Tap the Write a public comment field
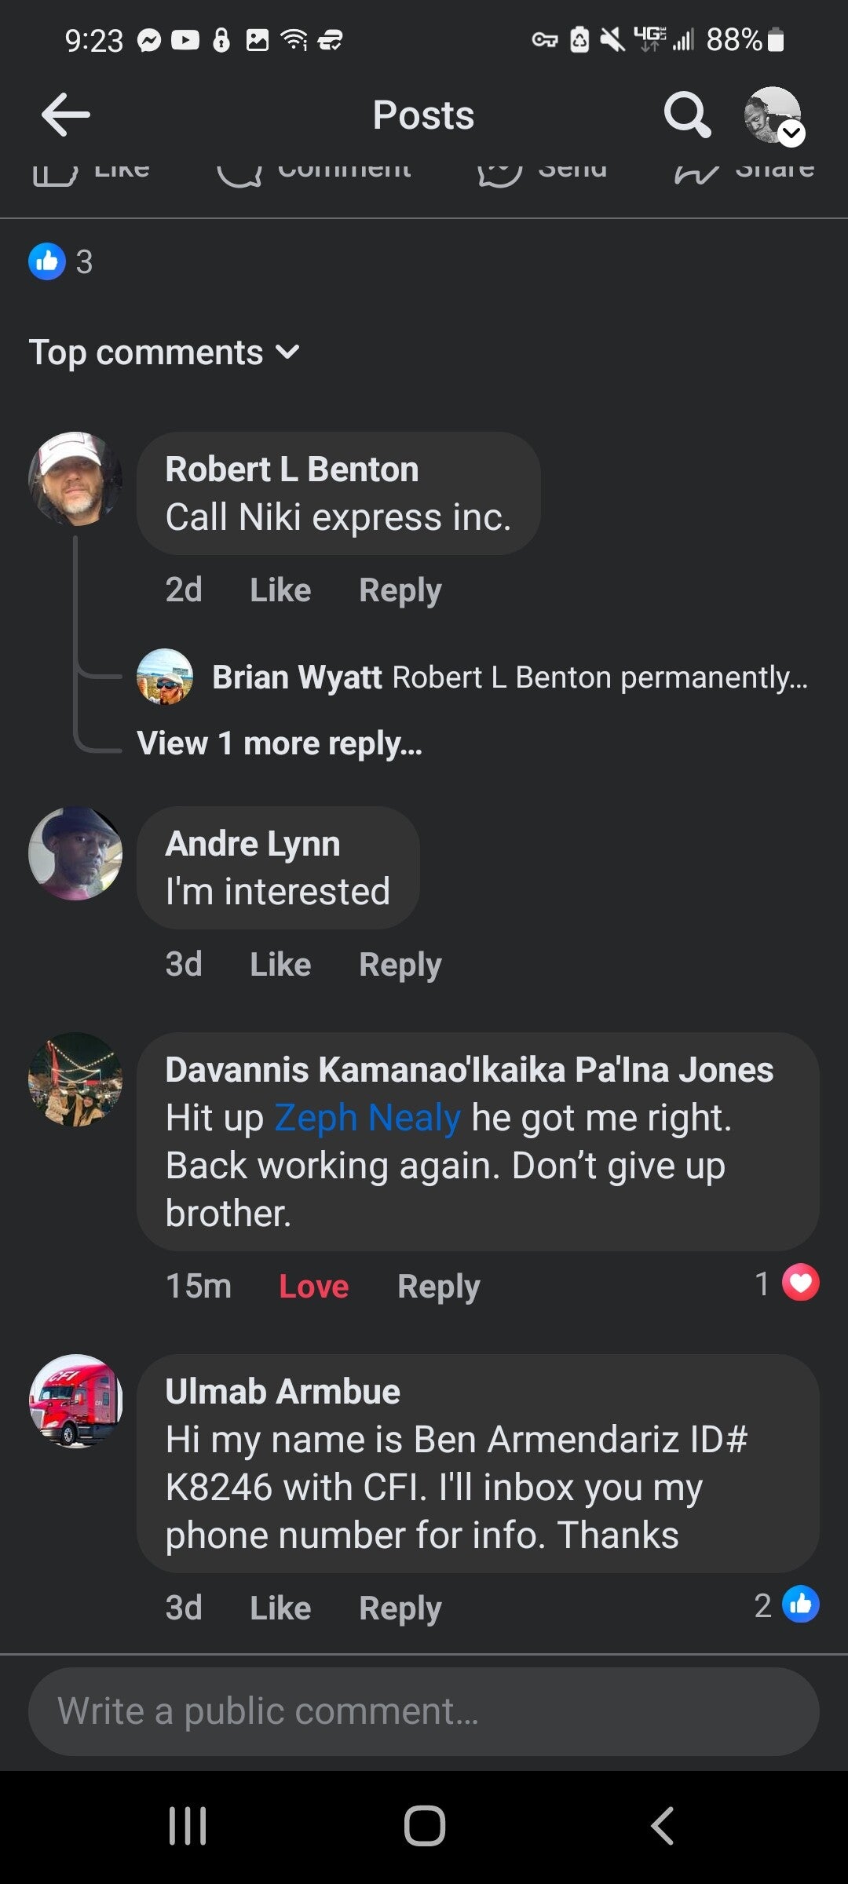 [424, 1711]
